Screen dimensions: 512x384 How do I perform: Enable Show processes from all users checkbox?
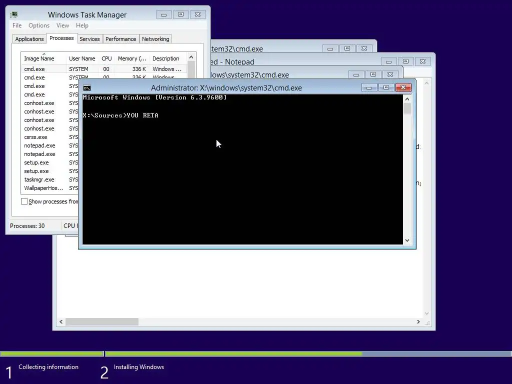click(24, 201)
